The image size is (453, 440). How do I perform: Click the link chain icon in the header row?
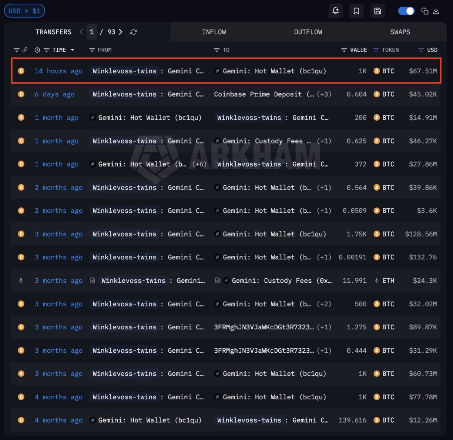(x=25, y=50)
